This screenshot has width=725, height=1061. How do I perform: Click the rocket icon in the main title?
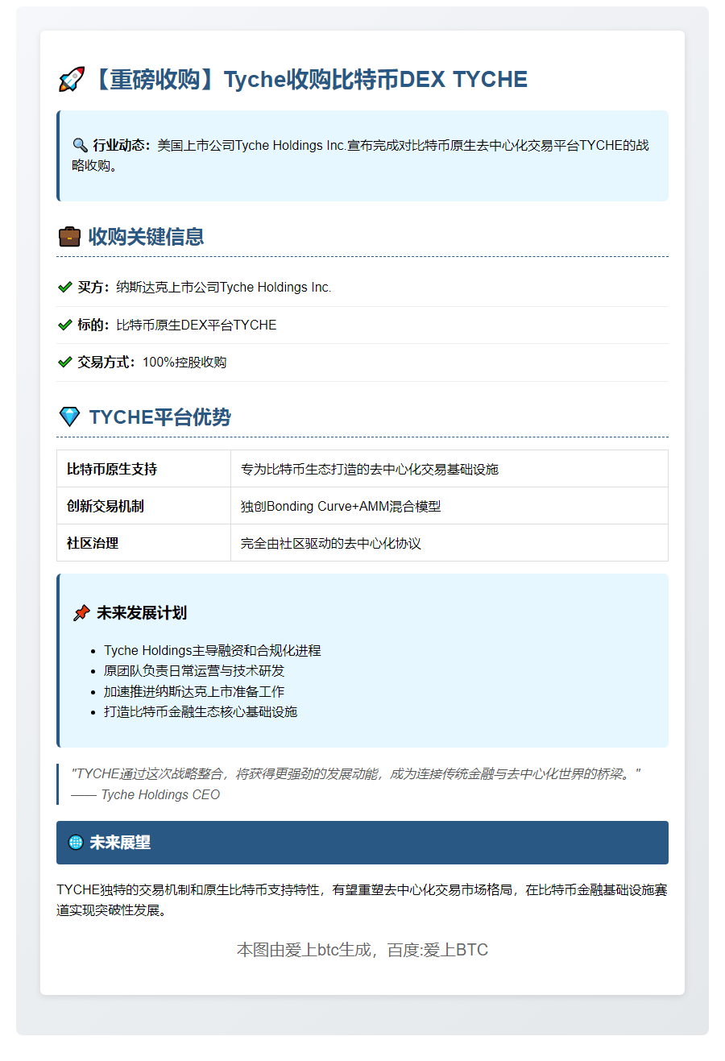point(72,79)
